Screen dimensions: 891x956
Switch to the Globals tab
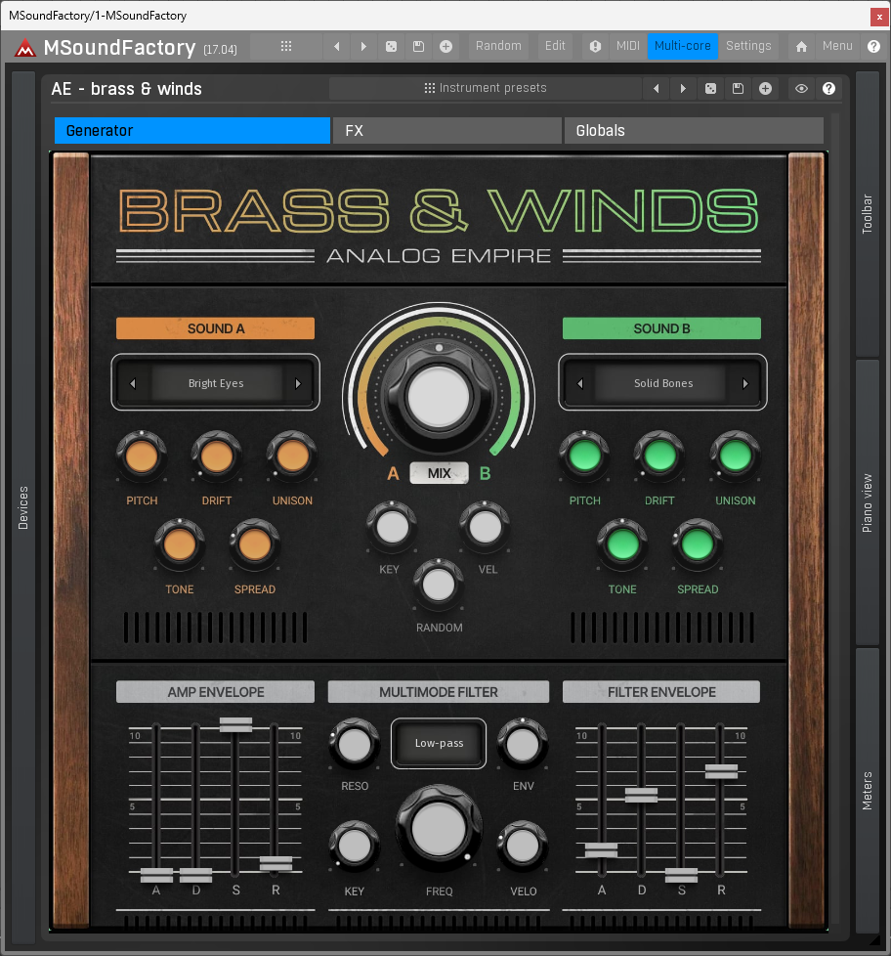(694, 130)
